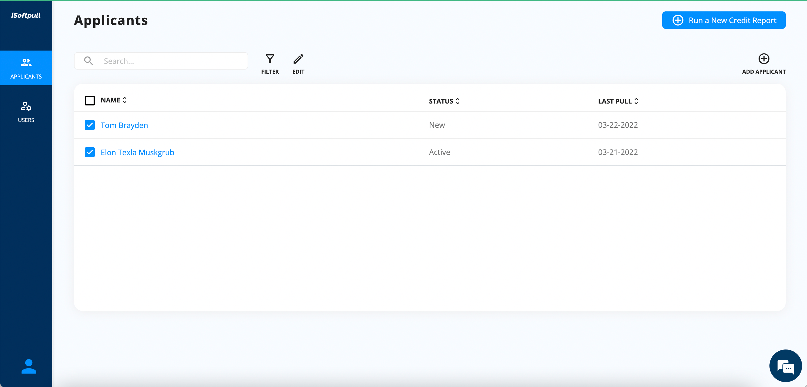Open Elon Texla Muskgrub's applicant profile
Image resolution: width=807 pixels, height=387 pixels.
[x=137, y=152]
